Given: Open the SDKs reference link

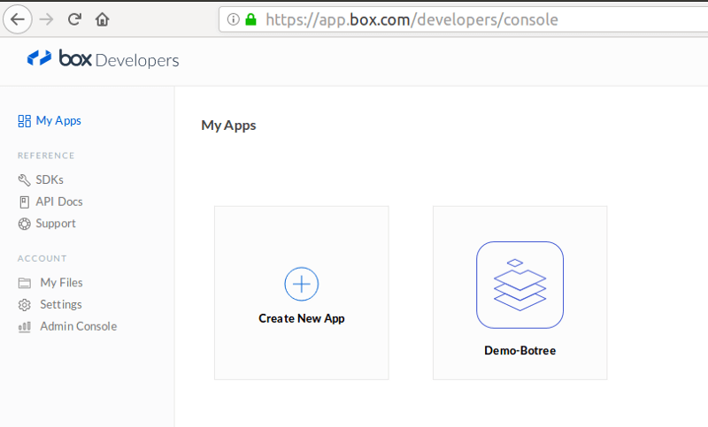Looking at the screenshot, I should (50, 179).
